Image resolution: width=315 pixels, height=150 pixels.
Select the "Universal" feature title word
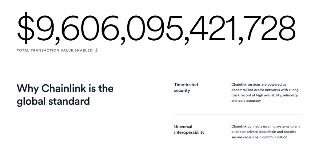(x=183, y=127)
